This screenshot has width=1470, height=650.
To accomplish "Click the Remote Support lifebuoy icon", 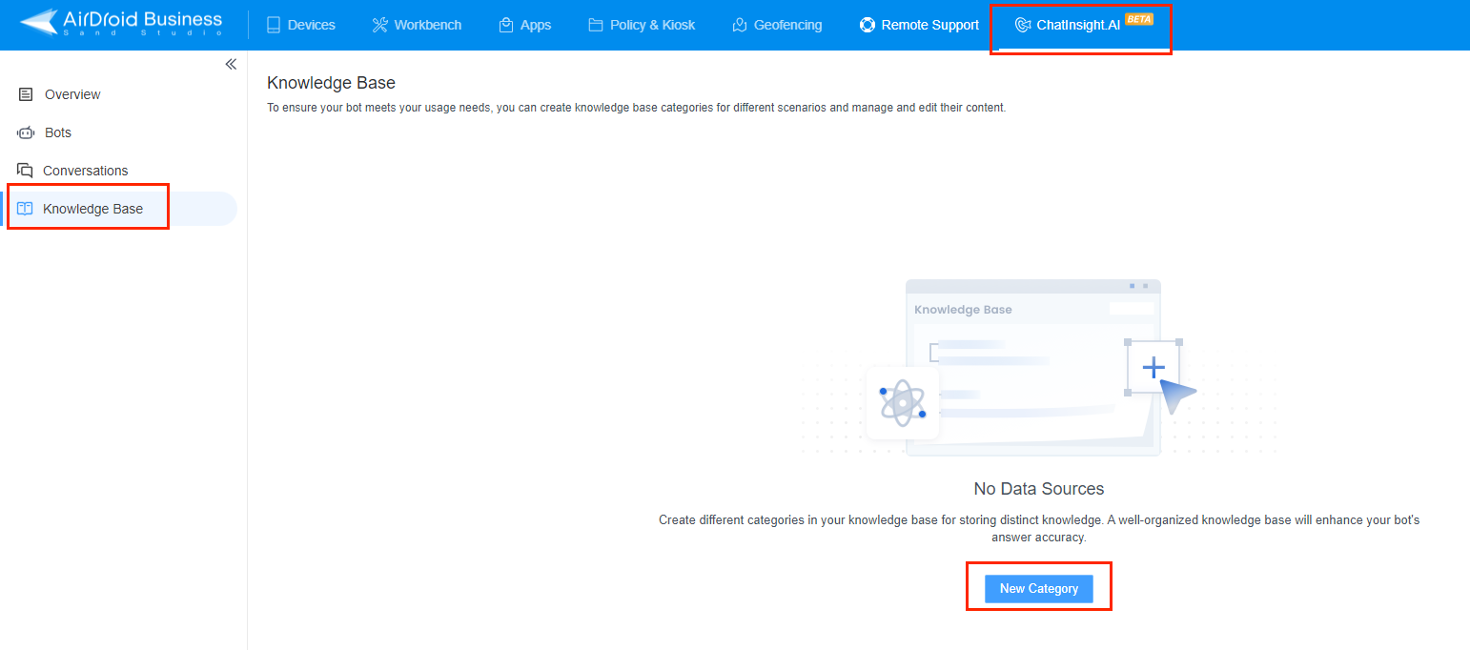I will pos(867,25).
